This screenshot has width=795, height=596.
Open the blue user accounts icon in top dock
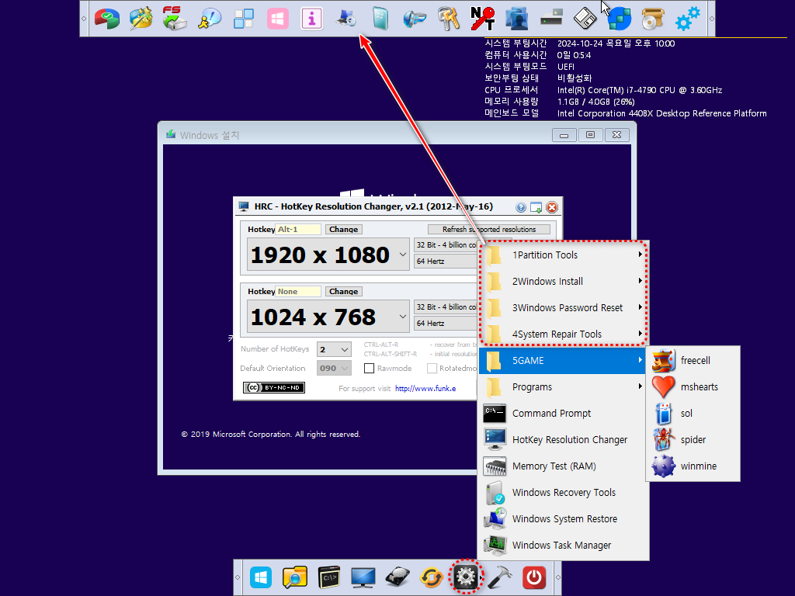[x=516, y=19]
